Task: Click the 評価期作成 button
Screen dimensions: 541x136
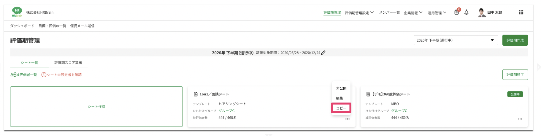Action: tap(515, 40)
